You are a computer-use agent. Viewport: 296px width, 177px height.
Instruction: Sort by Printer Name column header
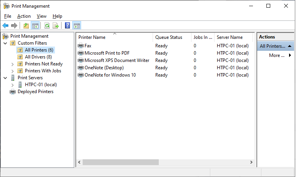pos(115,37)
